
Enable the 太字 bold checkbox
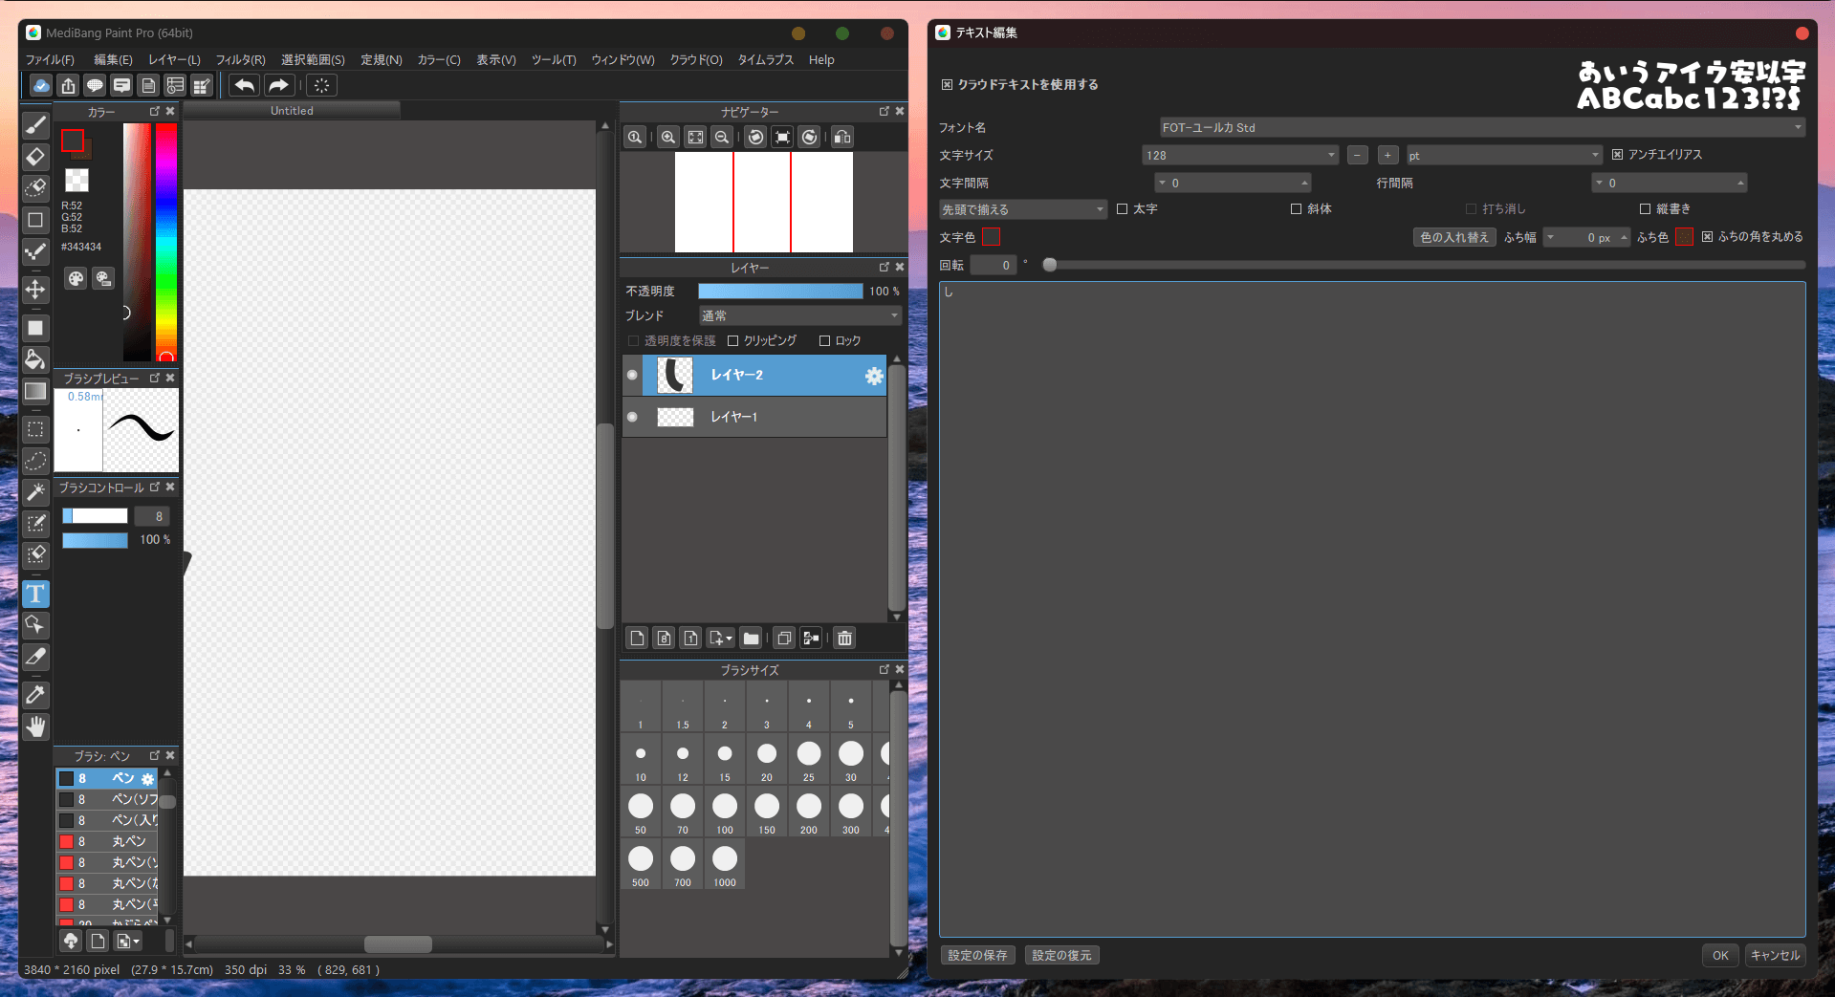coord(1123,208)
